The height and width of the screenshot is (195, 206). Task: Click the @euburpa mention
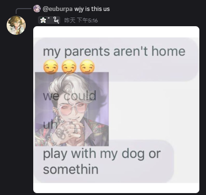click(57, 9)
